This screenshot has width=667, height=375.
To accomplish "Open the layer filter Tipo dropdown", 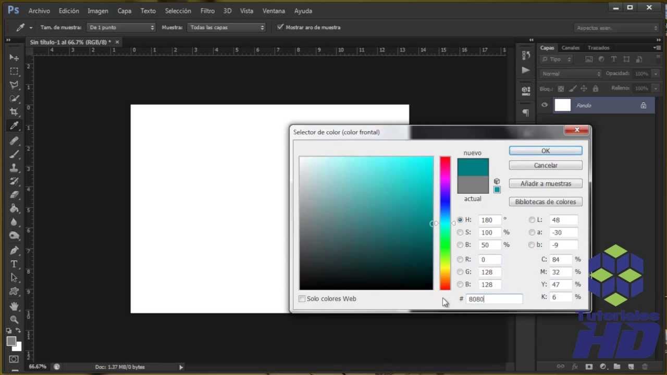I will pyautogui.click(x=557, y=59).
